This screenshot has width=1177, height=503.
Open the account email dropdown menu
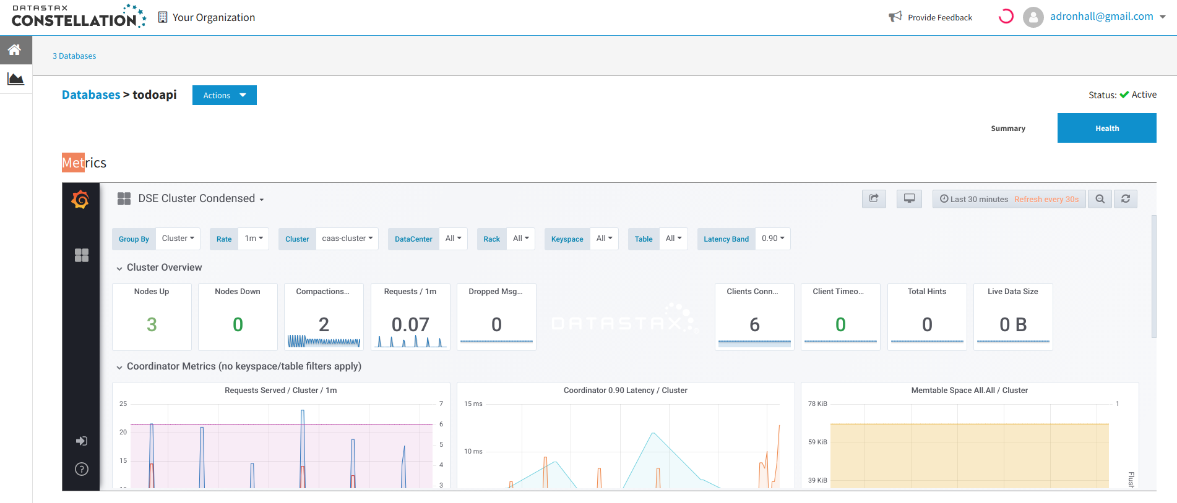coord(1108,17)
